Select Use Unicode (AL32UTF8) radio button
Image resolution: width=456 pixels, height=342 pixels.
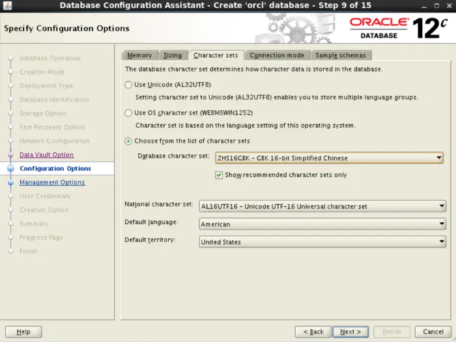[x=128, y=85]
